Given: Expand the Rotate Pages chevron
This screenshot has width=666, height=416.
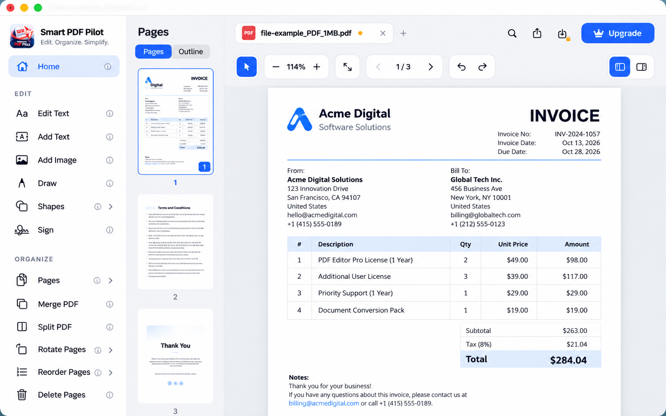Looking at the screenshot, I should tap(111, 350).
